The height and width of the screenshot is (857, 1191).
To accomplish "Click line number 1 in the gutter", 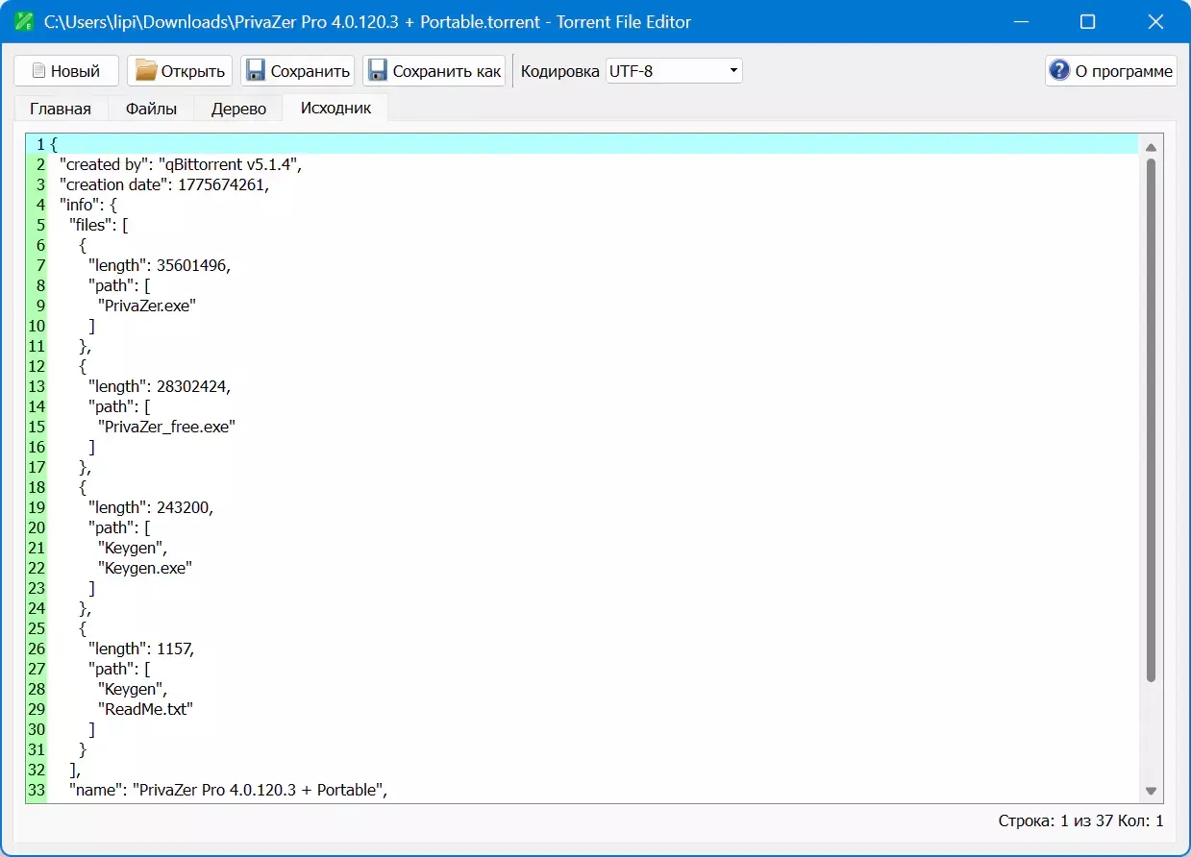I will pyautogui.click(x=40, y=144).
